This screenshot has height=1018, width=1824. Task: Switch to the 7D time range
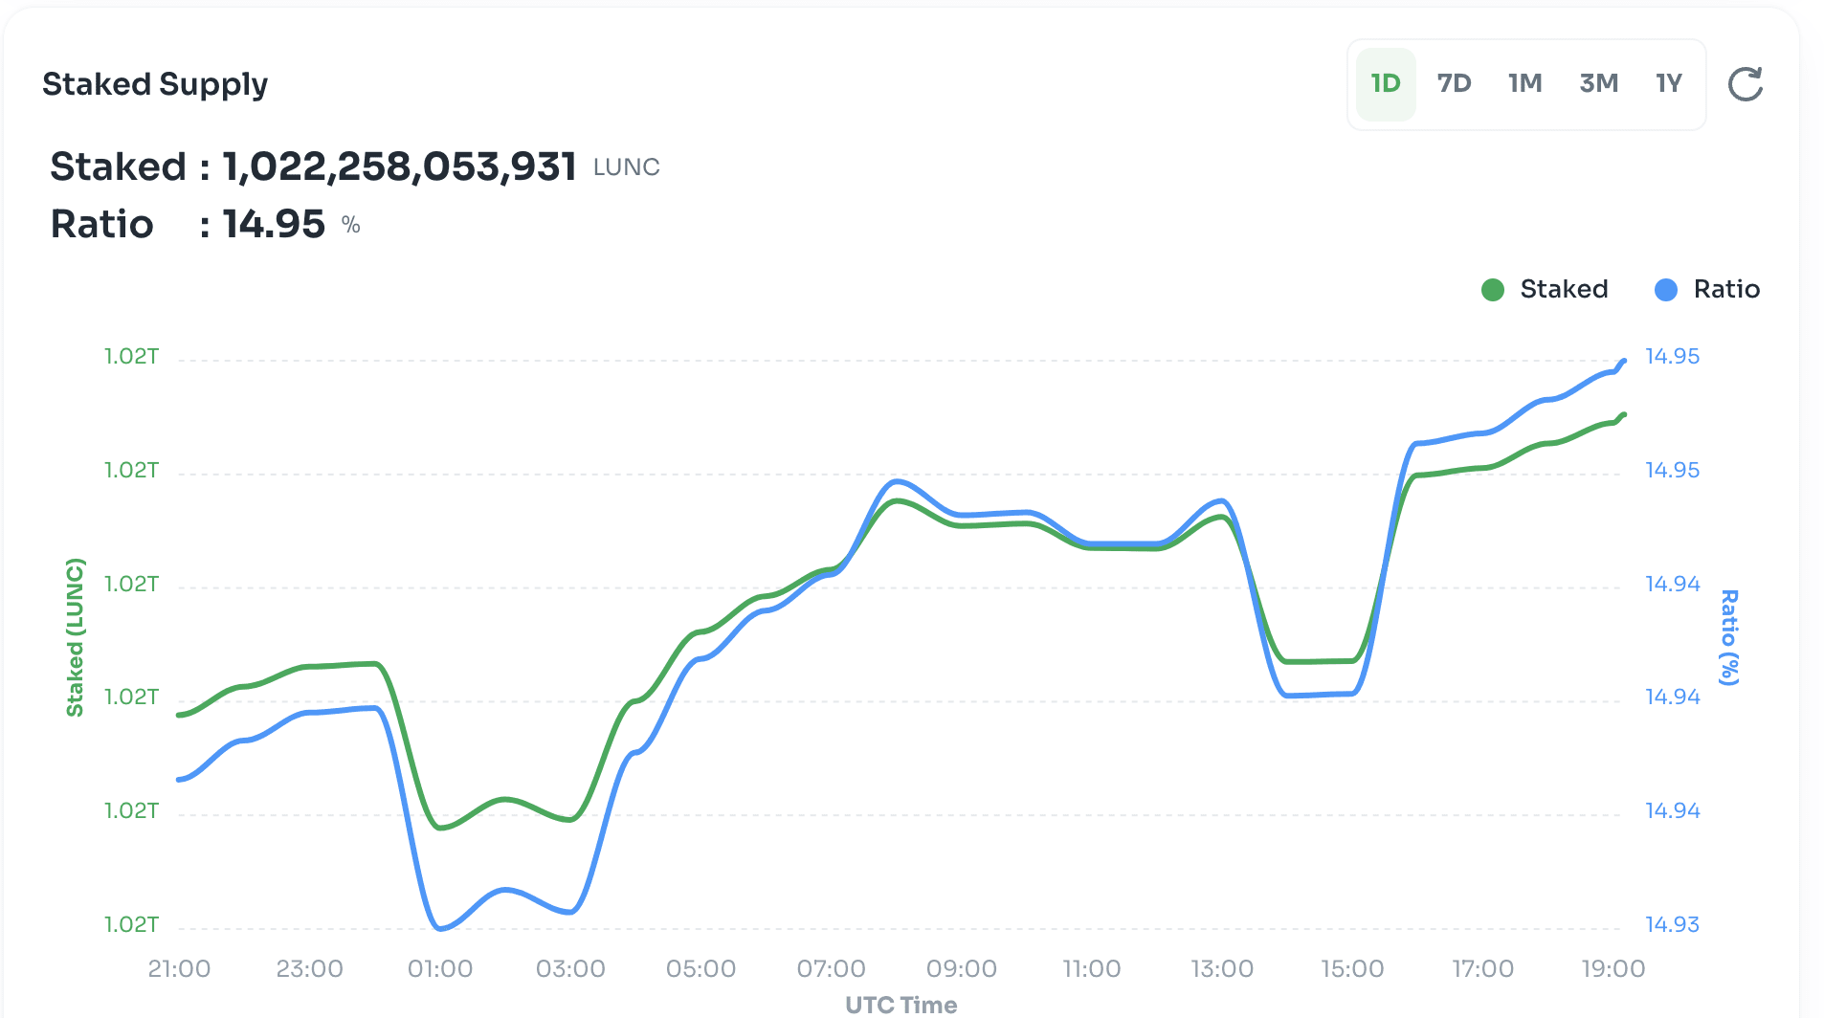(1454, 84)
